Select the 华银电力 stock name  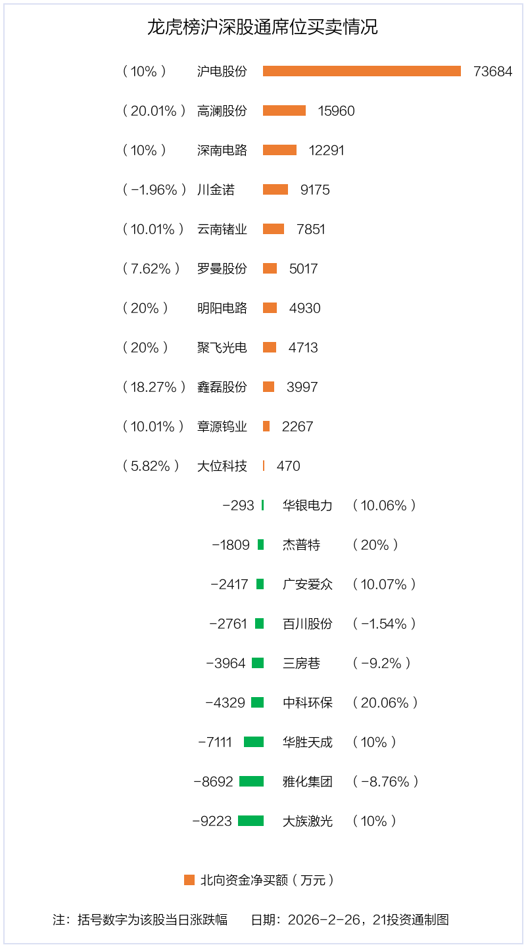click(x=308, y=505)
